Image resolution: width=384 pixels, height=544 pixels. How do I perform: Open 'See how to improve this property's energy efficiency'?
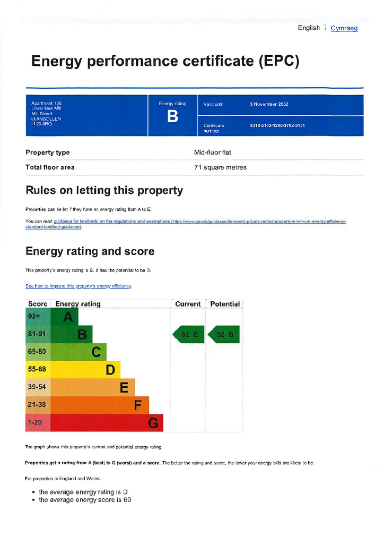[x=78, y=286]
